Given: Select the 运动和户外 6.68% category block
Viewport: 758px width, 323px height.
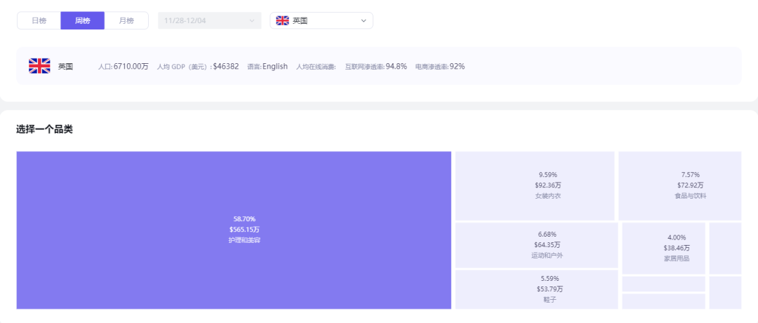Looking at the screenshot, I should click(537, 245).
